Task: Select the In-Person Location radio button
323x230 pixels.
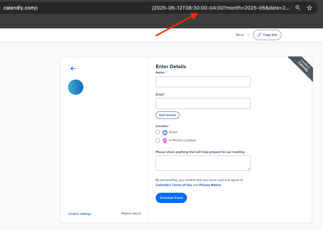Action: 158,140
